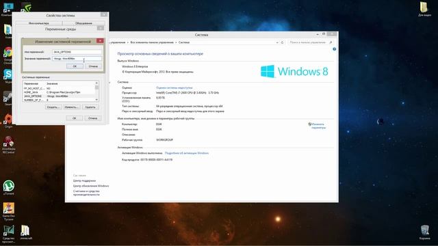438x246 pixels.
Task: Click the Создать button under system variables
Action: [53, 107]
